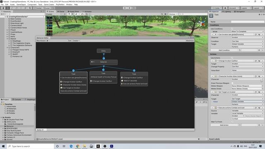Click the Add Action button
Image resolution: width=265 pixels, height=149 pixels.
pyautogui.click(x=224, y=125)
